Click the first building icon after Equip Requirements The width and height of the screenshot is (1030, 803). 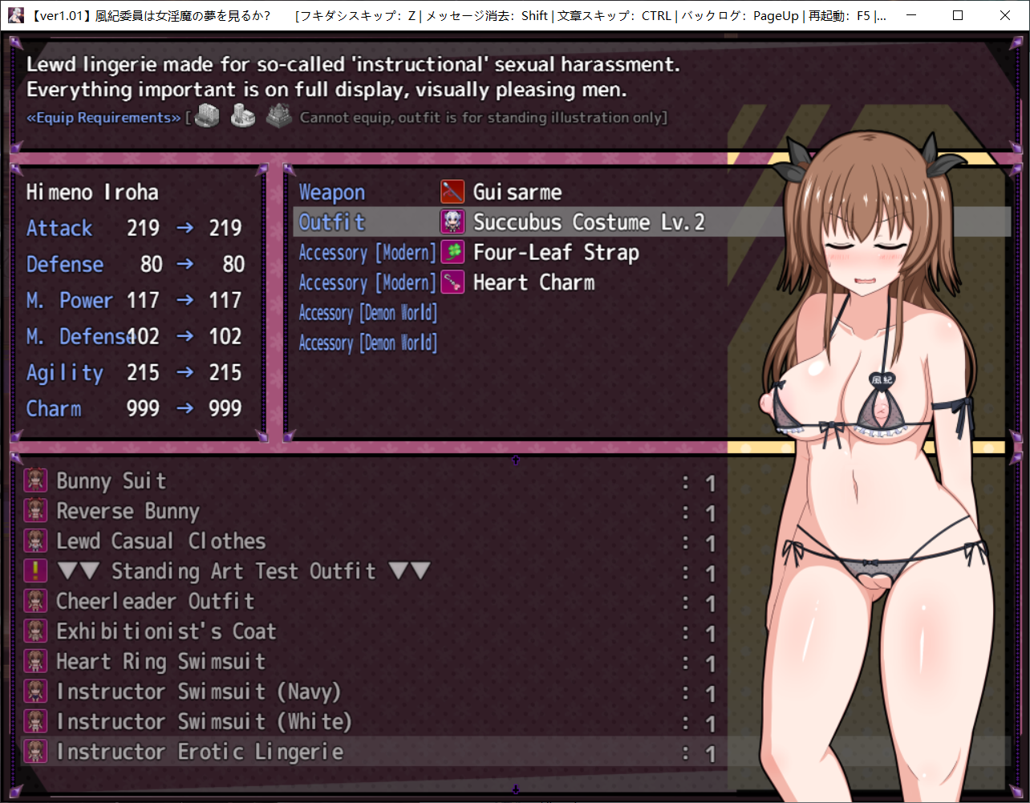(207, 116)
